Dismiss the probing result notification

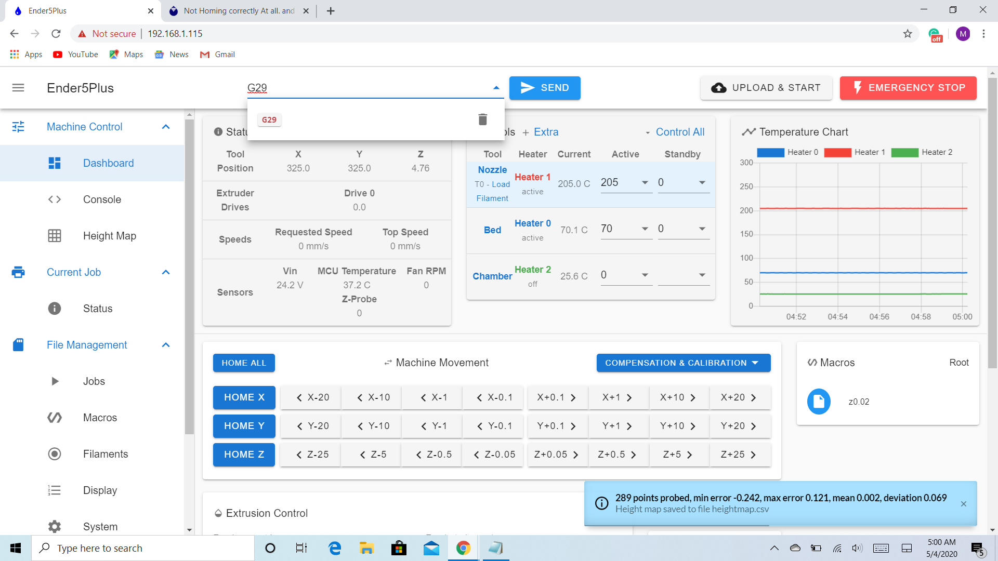[x=963, y=504]
